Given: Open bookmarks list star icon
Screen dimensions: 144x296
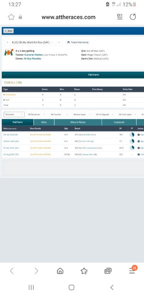Looking at the screenshot, I should [84, 271].
